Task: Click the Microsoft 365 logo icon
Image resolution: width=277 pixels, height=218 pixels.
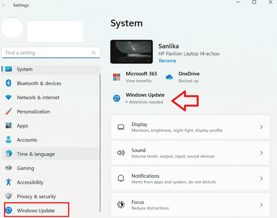Action: coord(117,77)
